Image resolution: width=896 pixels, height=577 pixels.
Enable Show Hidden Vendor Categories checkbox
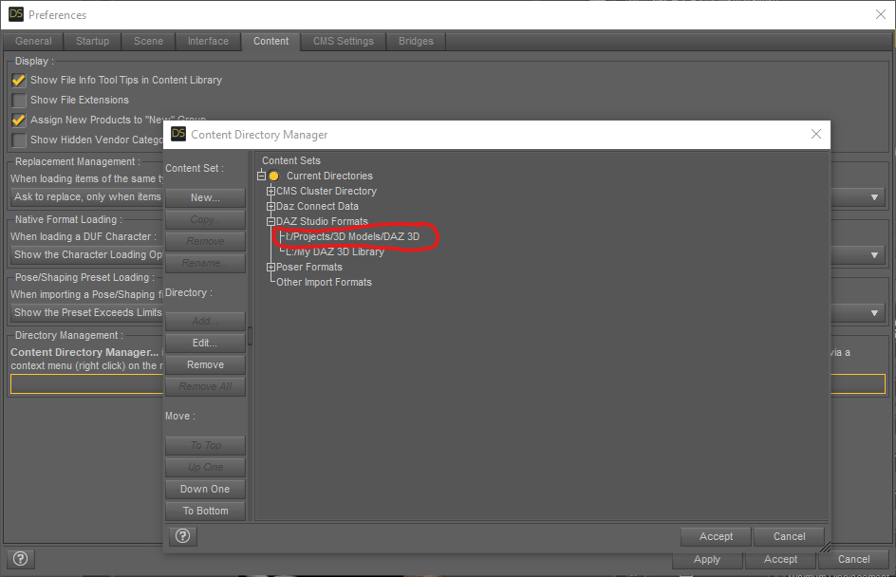[x=19, y=140]
